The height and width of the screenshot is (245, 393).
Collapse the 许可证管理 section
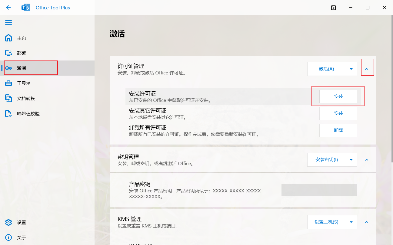pyautogui.click(x=367, y=69)
